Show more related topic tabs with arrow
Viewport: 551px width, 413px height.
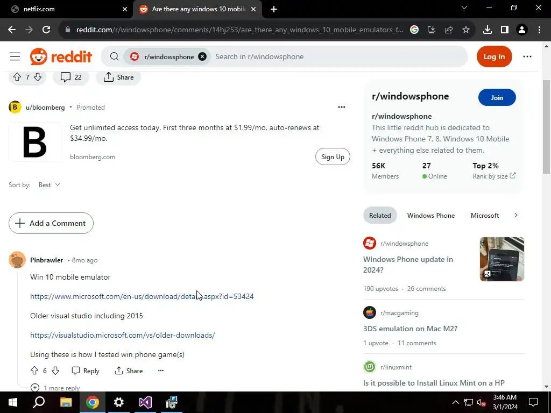(516, 215)
